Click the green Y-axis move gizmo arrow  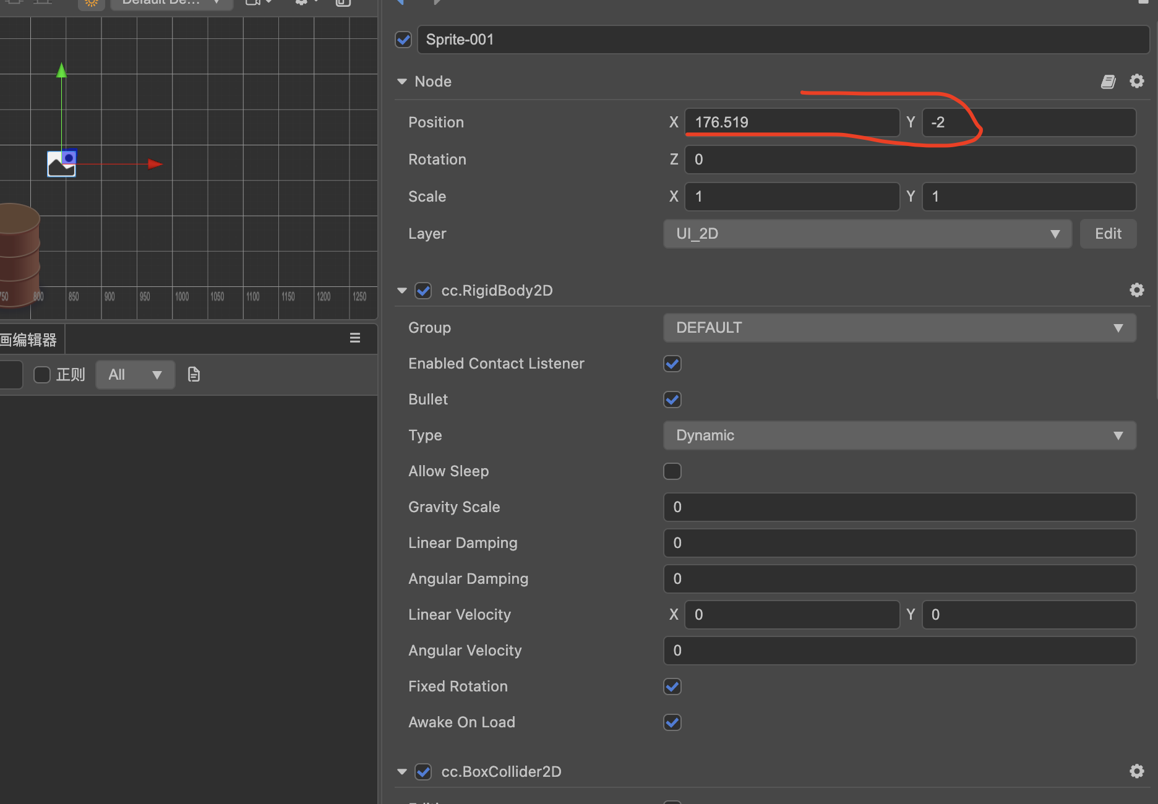[x=61, y=71]
